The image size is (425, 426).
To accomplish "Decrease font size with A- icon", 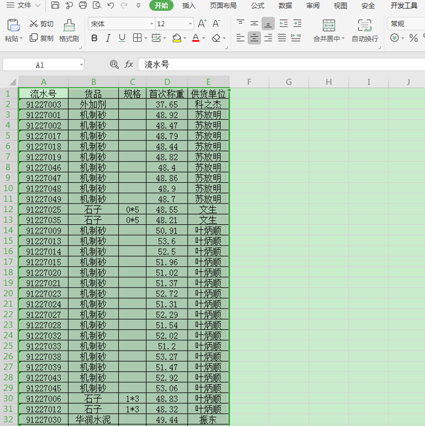I will pyautogui.click(x=216, y=24).
